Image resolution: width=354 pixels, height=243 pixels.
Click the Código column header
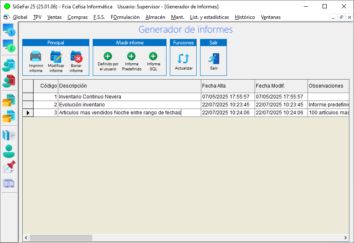click(x=46, y=86)
